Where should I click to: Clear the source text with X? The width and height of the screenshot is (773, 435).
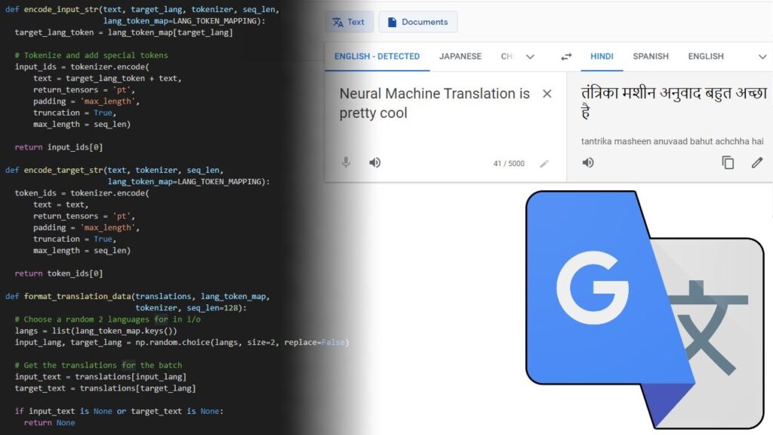click(x=547, y=94)
